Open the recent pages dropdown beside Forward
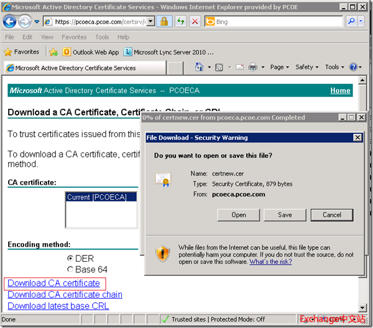Viewport: 373px width, 328px height. (37, 22)
